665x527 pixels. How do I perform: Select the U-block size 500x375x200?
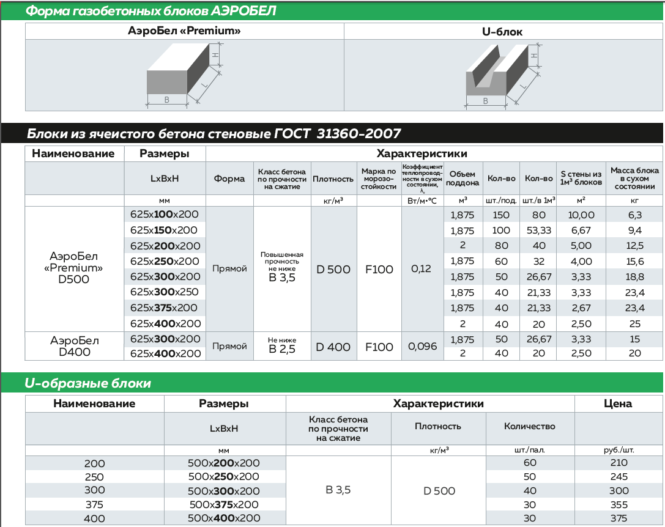tap(224, 504)
